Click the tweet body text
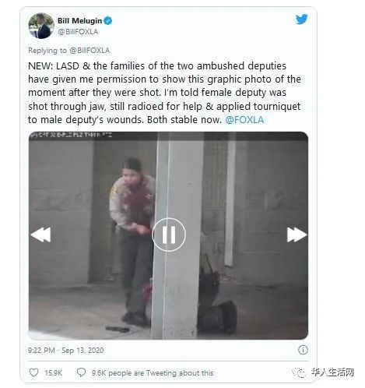The height and width of the screenshot is (388, 365). [164, 93]
